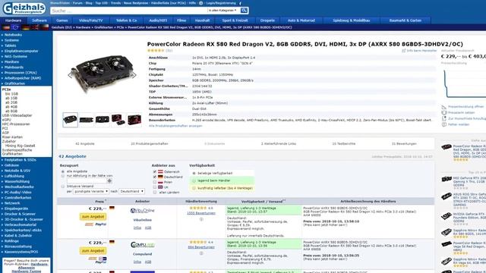Select the UK flag region icon
486x273 pixels.
click(x=35, y=27)
